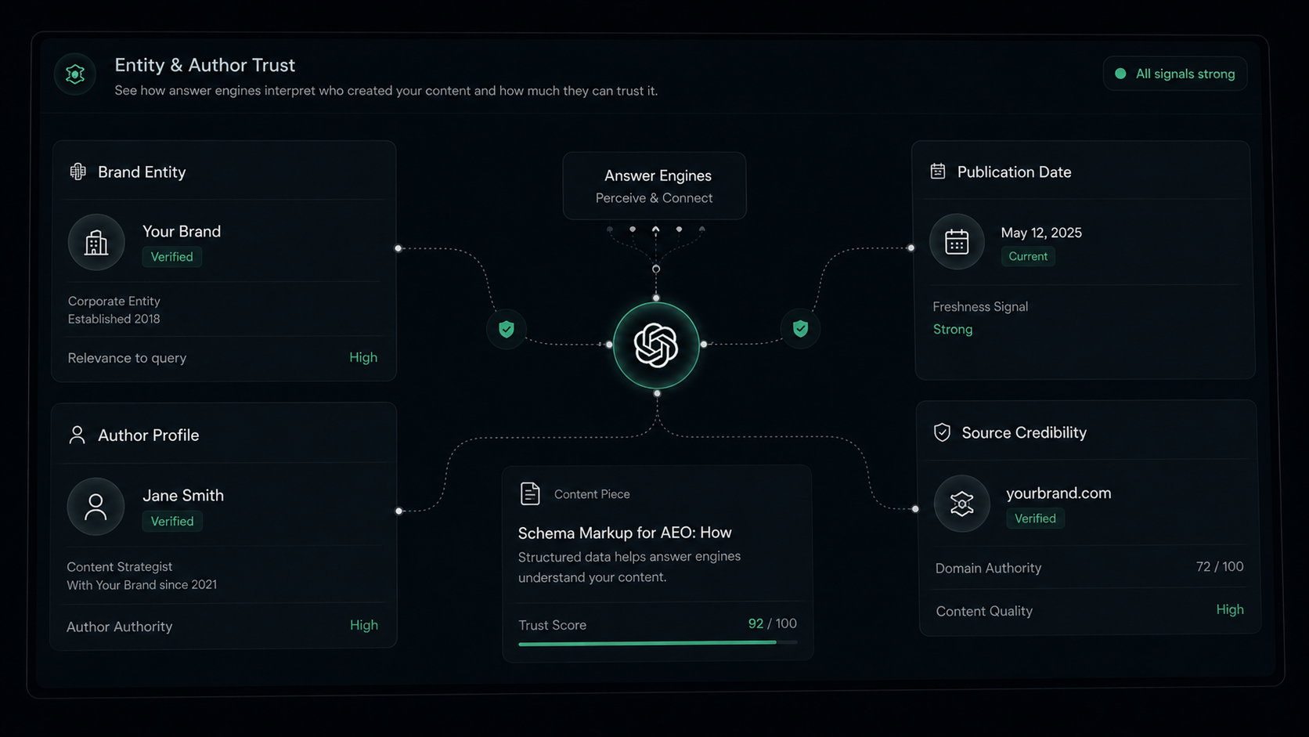Click the Verified badge under Your Brand
This screenshot has height=737, width=1309.
pos(172,257)
